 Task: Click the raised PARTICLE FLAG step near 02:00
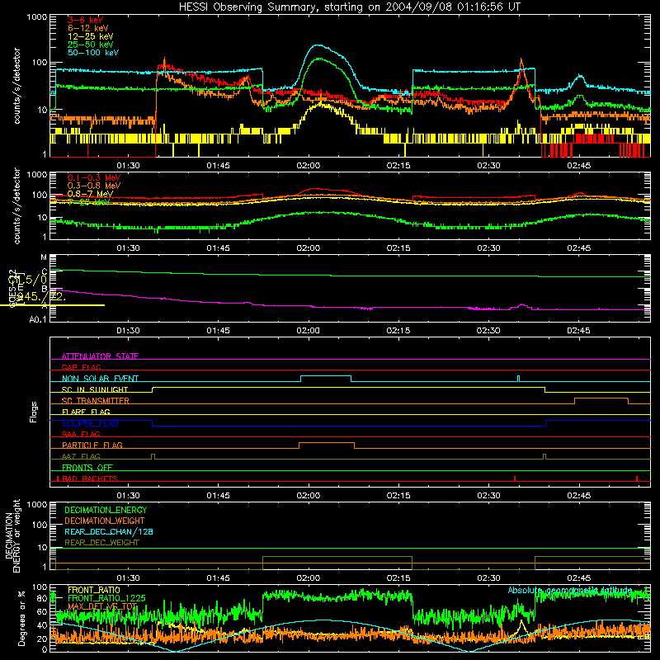point(326,443)
